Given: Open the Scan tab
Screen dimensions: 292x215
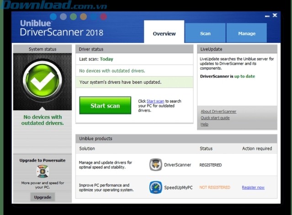Looking at the screenshot, I should tap(205, 33).
